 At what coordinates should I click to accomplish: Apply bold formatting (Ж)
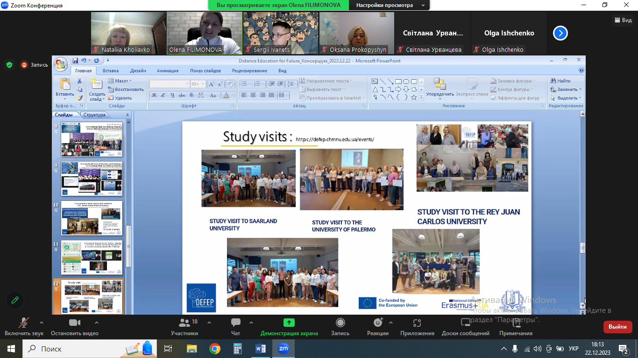(x=154, y=95)
